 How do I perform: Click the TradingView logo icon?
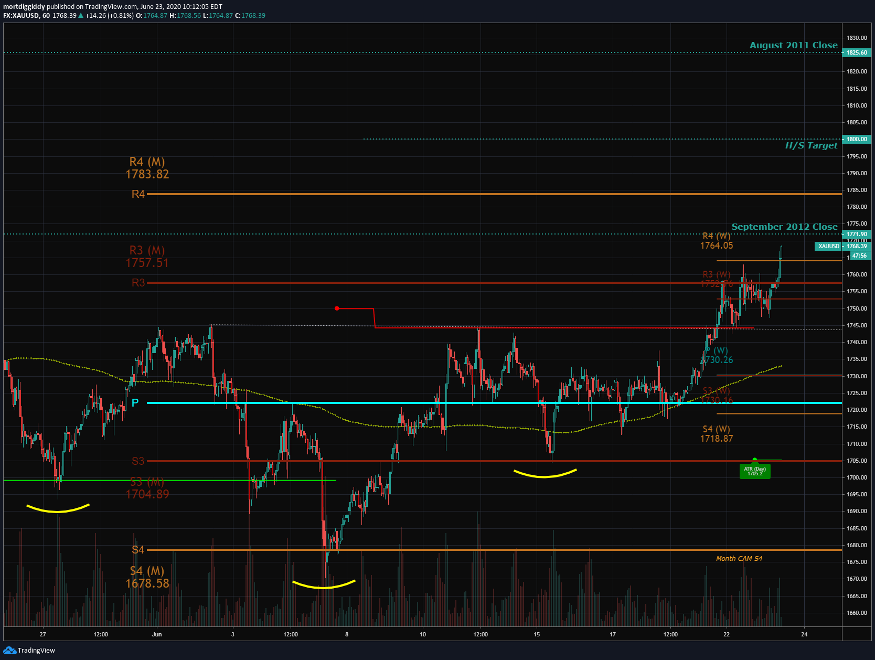click(9, 651)
